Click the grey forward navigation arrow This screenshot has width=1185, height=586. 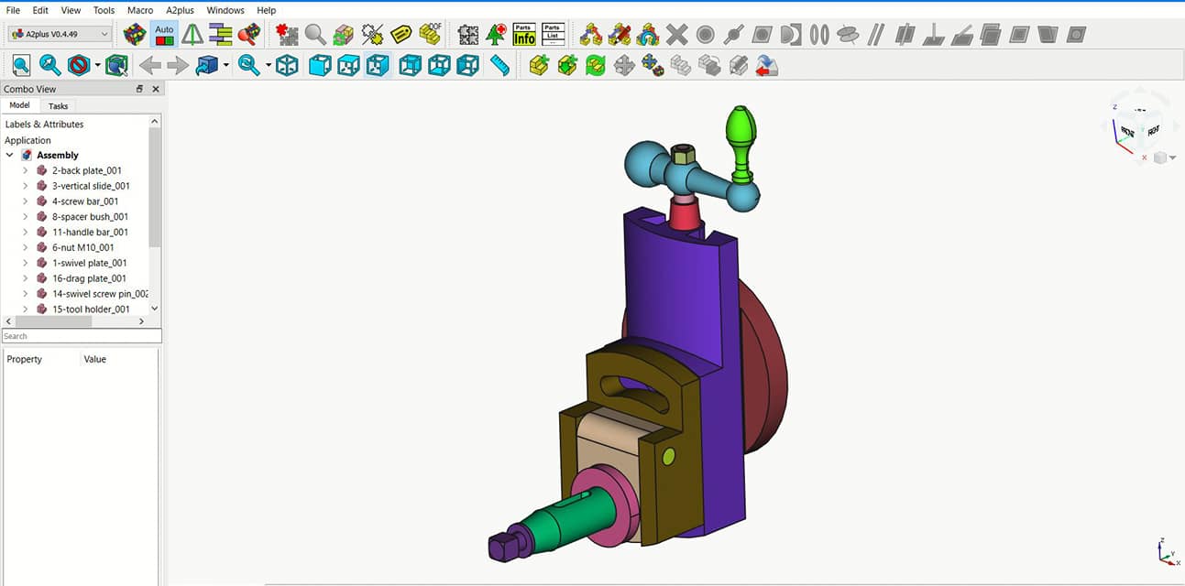tap(178, 65)
